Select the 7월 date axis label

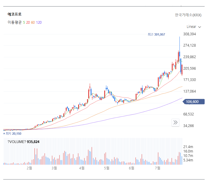(158, 168)
